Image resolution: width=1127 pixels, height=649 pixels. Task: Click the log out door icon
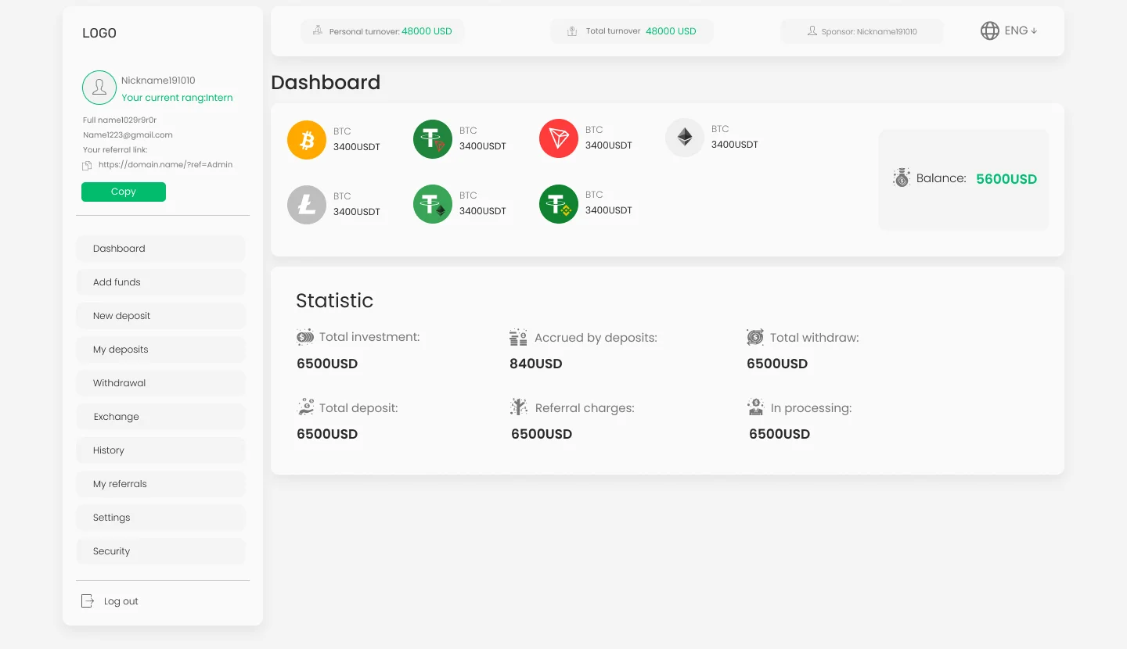pos(88,601)
